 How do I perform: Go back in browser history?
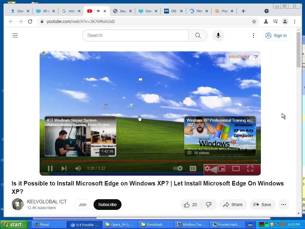11,21
